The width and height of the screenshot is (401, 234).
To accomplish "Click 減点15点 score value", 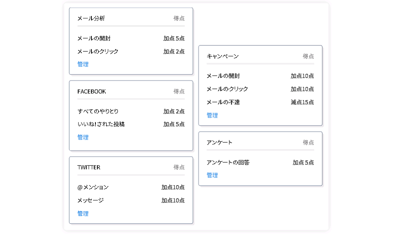I will point(302,102).
